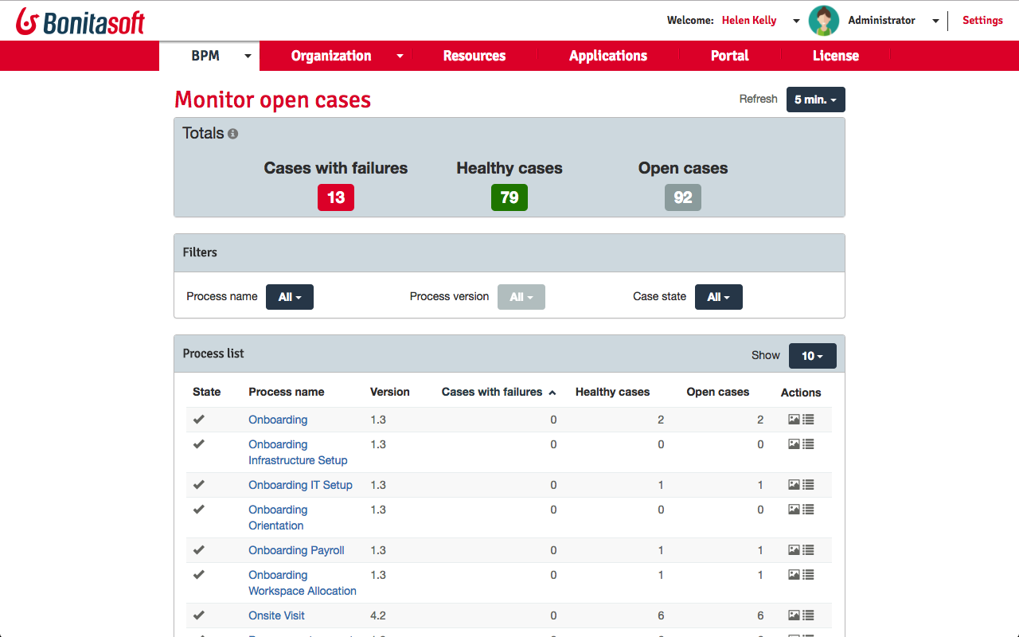
Task: Click the red Cases with failures badge
Action: [336, 197]
